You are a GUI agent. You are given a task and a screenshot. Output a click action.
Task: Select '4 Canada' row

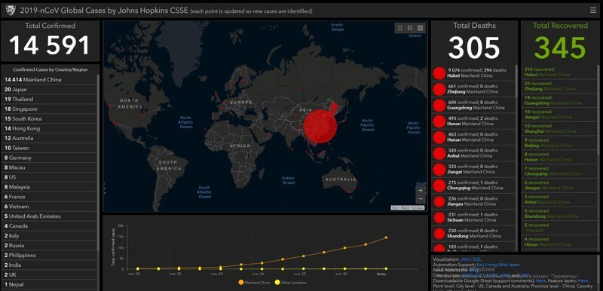pos(49,226)
